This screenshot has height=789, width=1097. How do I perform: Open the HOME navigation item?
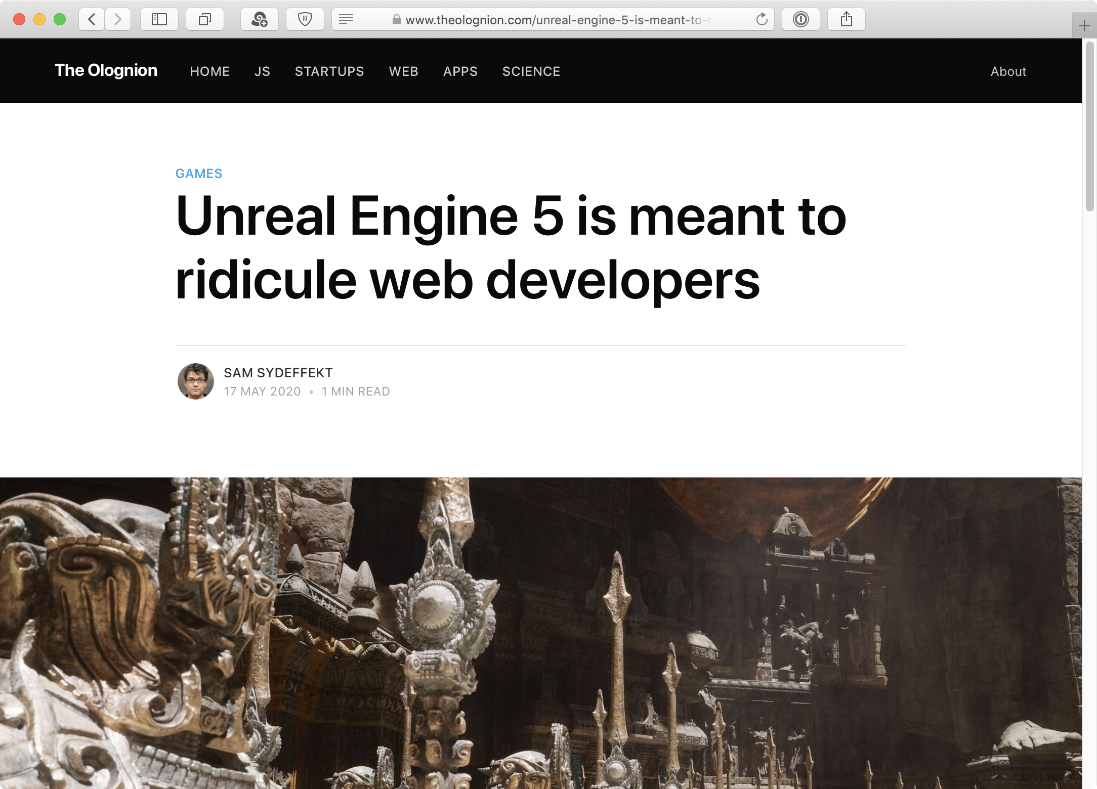[x=209, y=71]
